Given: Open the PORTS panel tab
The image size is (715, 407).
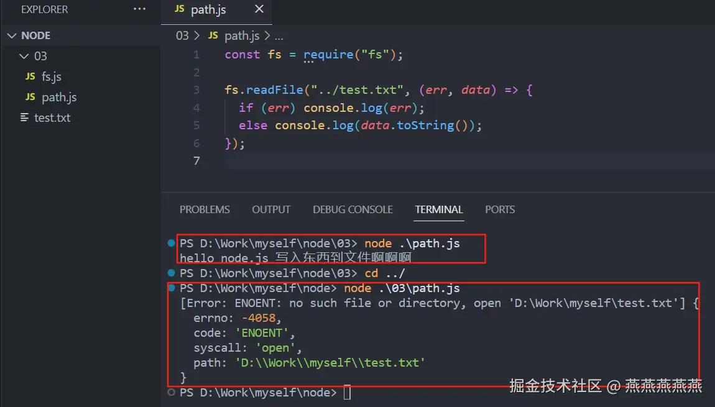Looking at the screenshot, I should [x=500, y=209].
